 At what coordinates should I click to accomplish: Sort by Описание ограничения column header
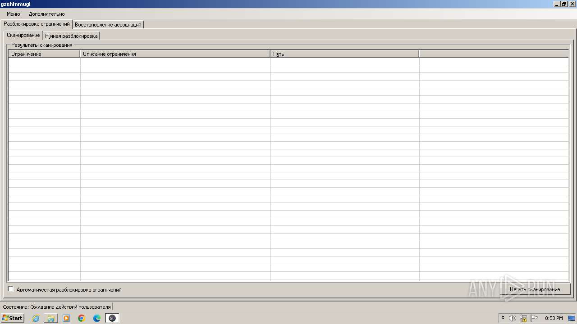click(x=175, y=54)
